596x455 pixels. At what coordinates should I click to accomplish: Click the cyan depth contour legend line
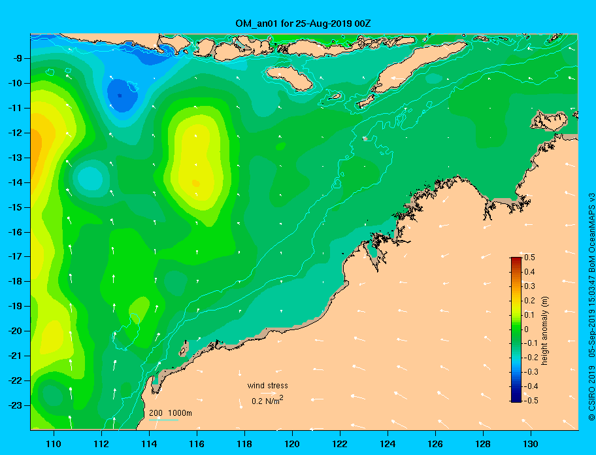pyautogui.click(x=164, y=420)
